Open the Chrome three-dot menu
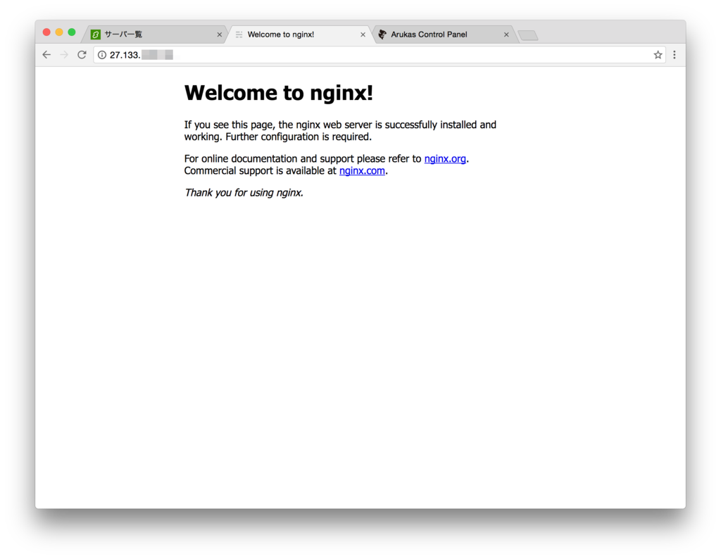Image resolution: width=721 pixels, height=559 pixels. (675, 55)
